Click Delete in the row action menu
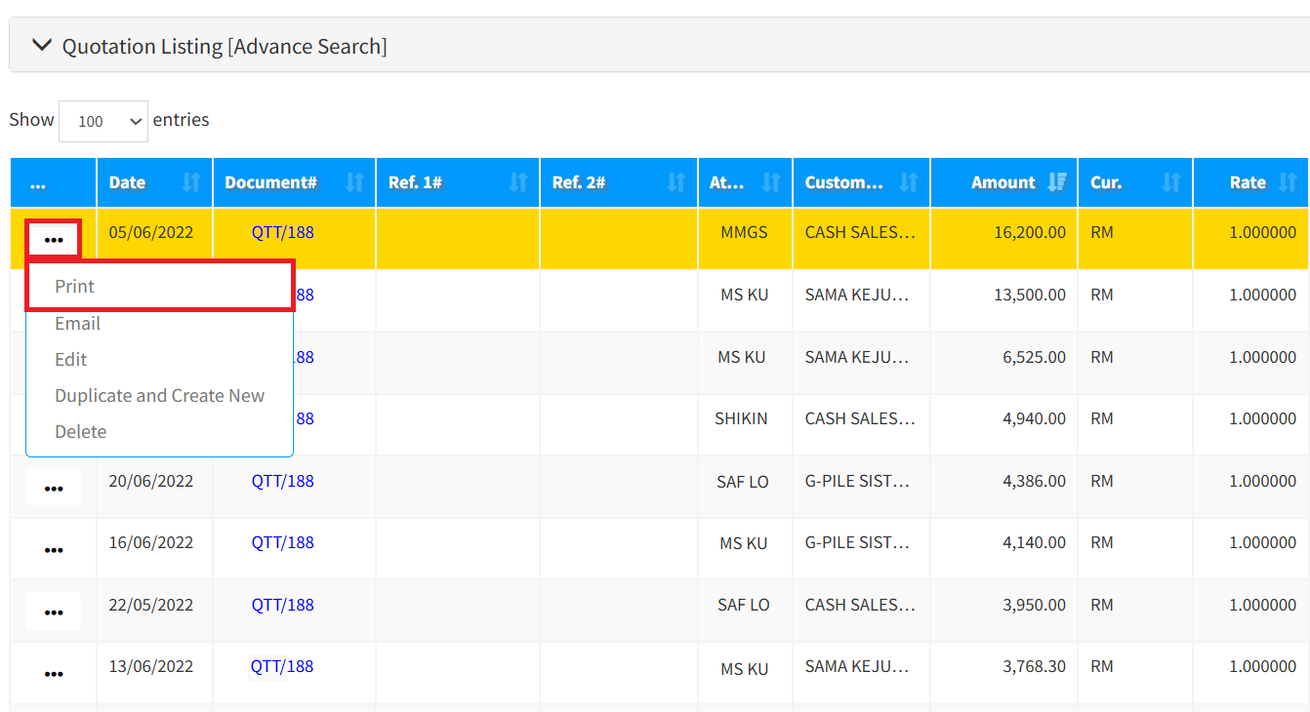The height and width of the screenshot is (712, 1310). pos(81,431)
